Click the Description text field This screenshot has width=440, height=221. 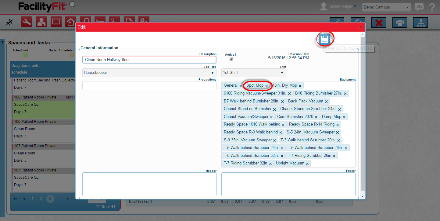click(x=149, y=60)
